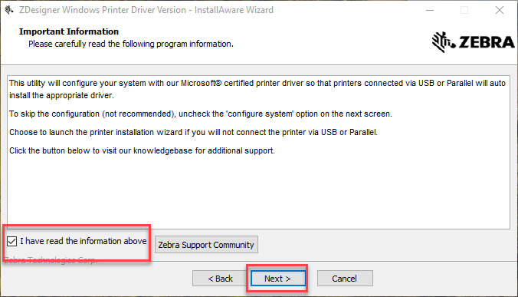
Task: Click the Zebra logo in the header
Action: 473,42
